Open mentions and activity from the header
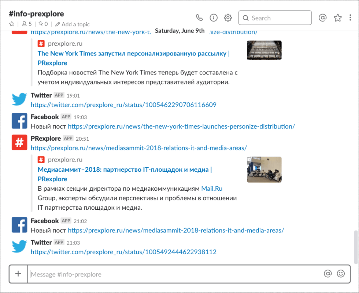Image resolution: width=359 pixels, height=293 pixels. pyautogui.click(x=322, y=18)
